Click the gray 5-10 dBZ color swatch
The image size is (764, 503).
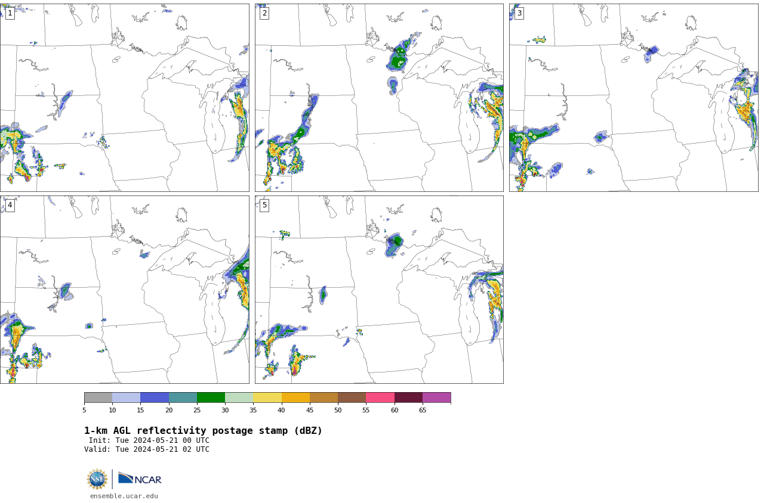(98, 398)
